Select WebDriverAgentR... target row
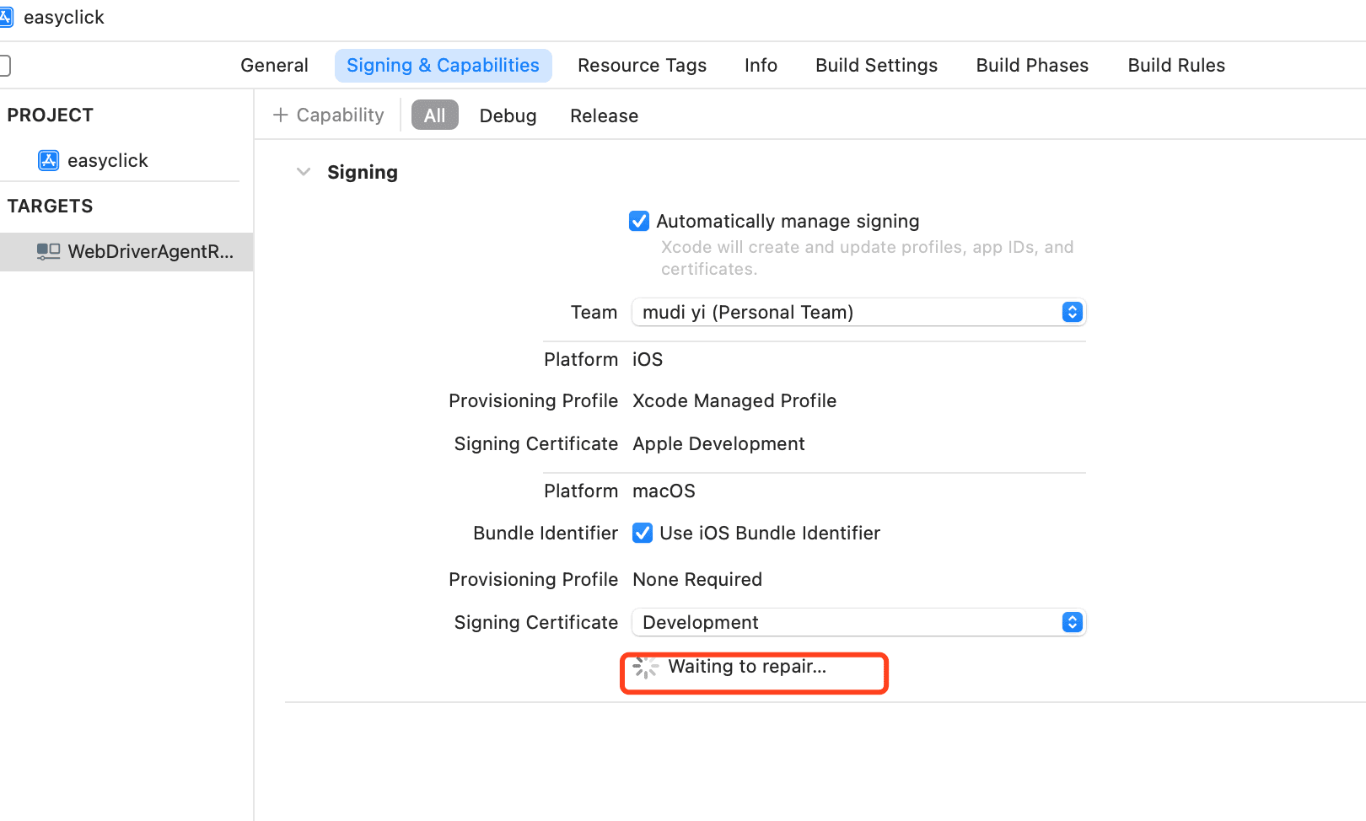This screenshot has width=1366, height=821. tap(126, 251)
